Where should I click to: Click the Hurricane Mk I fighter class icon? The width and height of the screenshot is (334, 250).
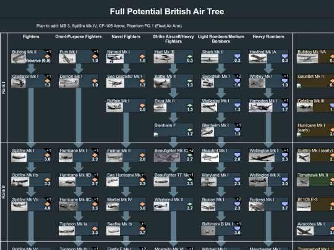click(95, 155)
